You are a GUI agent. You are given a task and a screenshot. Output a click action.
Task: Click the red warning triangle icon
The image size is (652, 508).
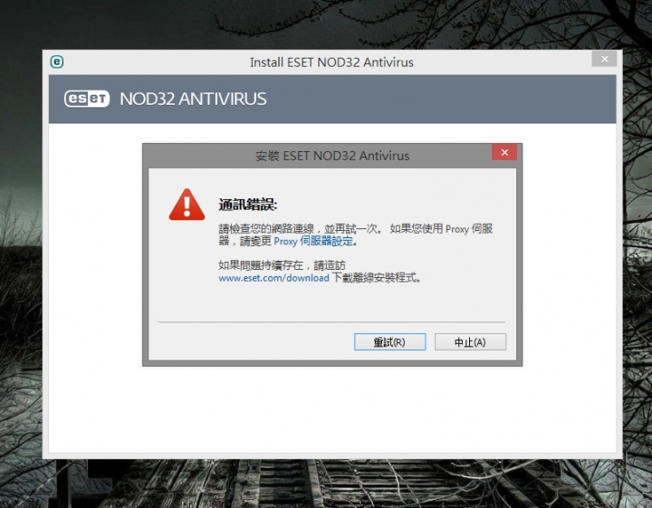click(187, 205)
